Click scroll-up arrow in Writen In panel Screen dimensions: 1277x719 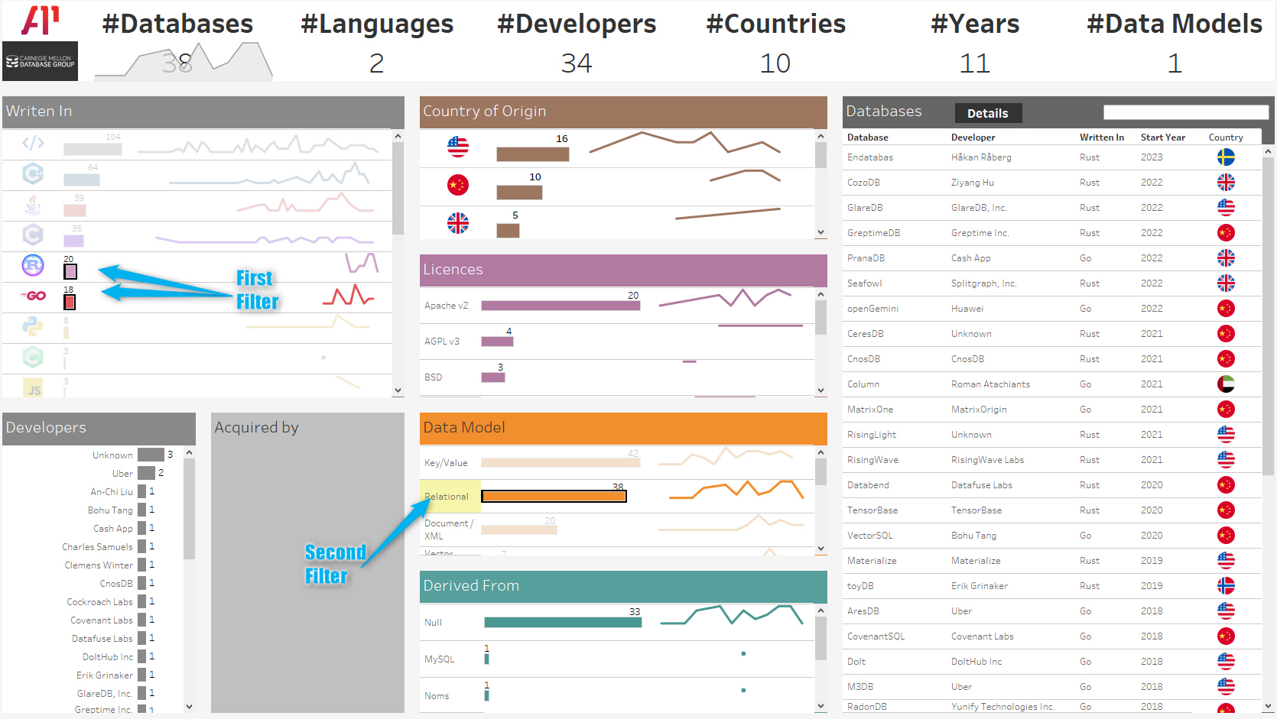(398, 136)
